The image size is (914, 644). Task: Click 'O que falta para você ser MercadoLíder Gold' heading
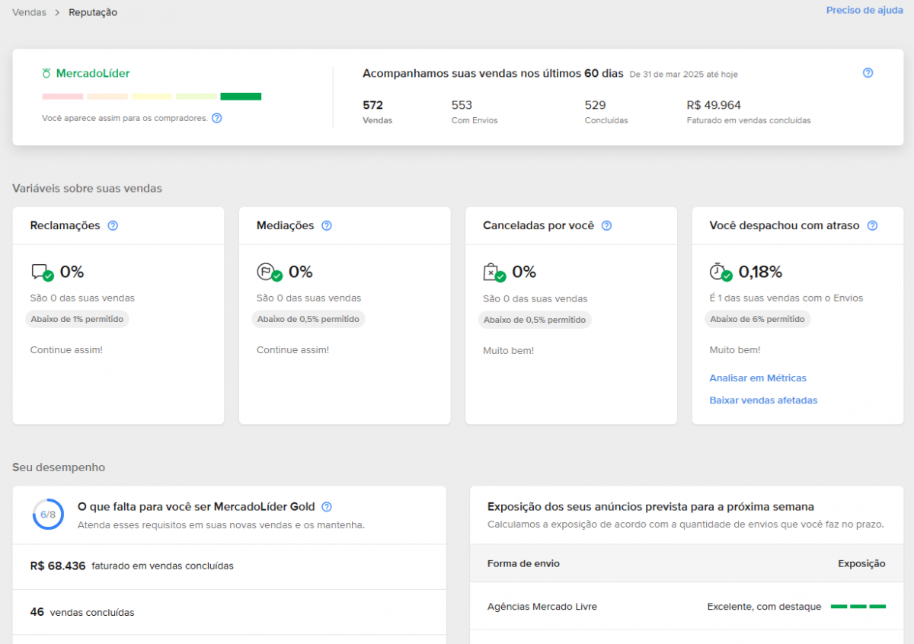[197, 507]
